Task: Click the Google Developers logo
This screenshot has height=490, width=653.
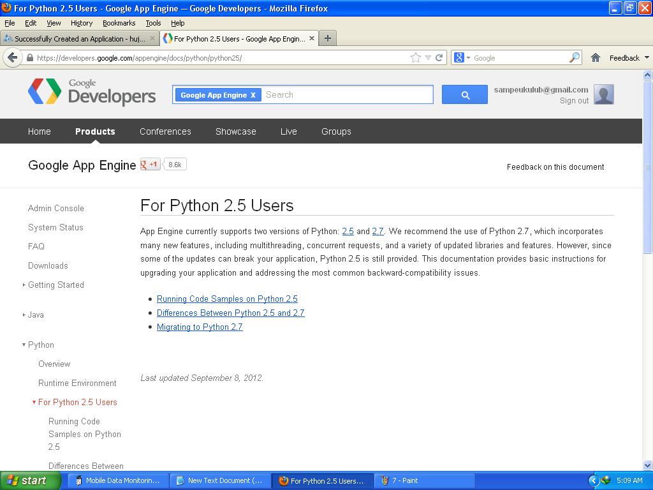Action: [x=92, y=92]
